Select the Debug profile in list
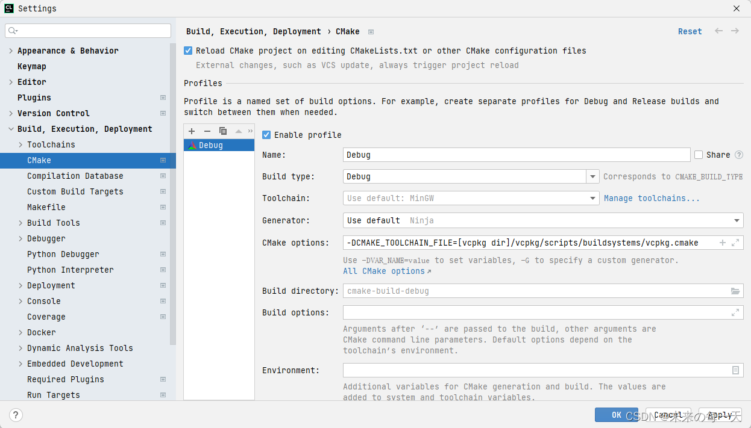This screenshot has width=751, height=428. (x=219, y=145)
